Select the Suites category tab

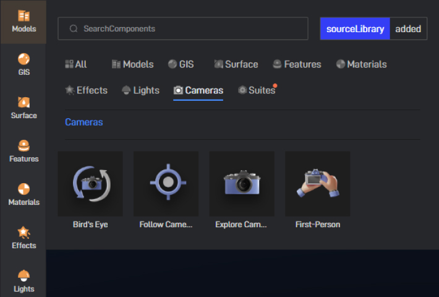pyautogui.click(x=257, y=90)
